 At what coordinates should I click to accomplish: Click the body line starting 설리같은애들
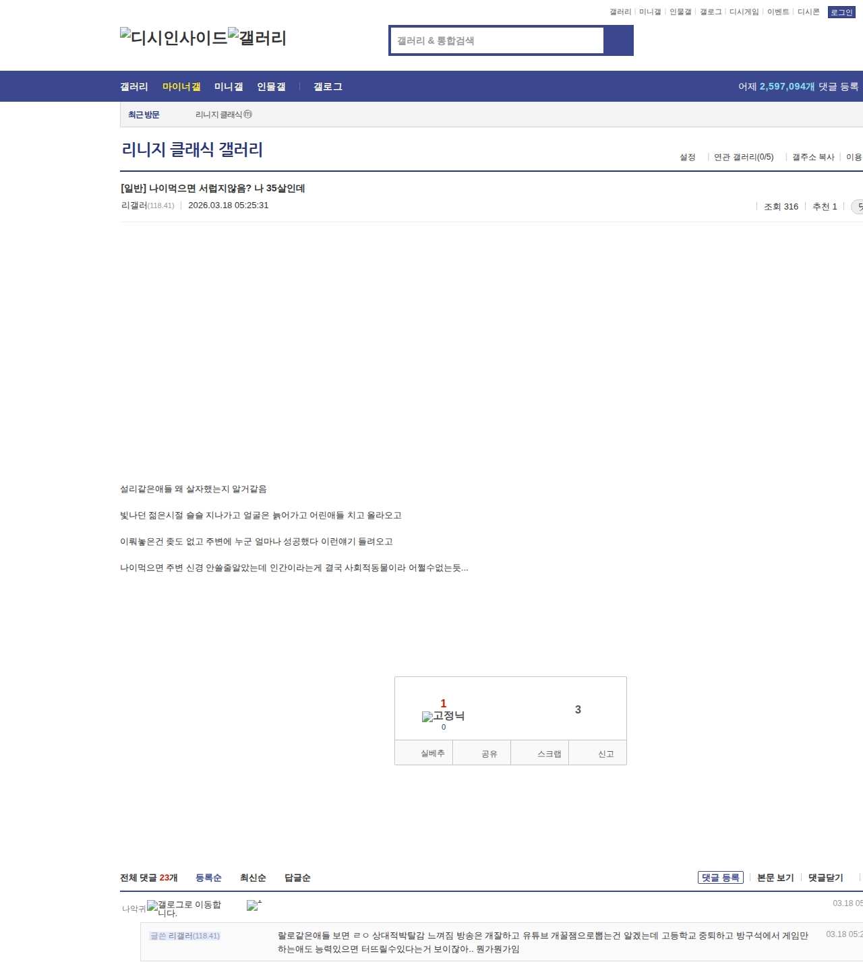[194, 489]
